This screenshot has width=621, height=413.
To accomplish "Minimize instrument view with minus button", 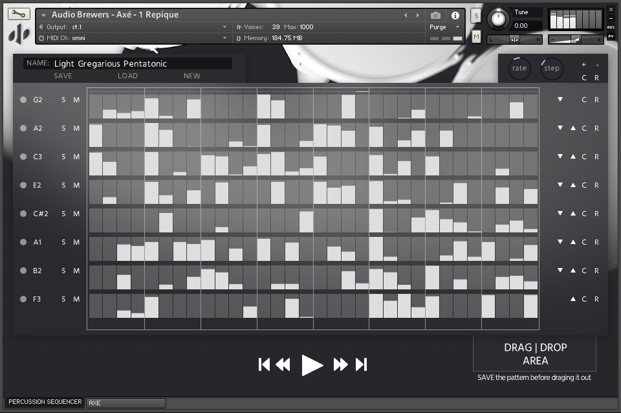I will [611, 18].
